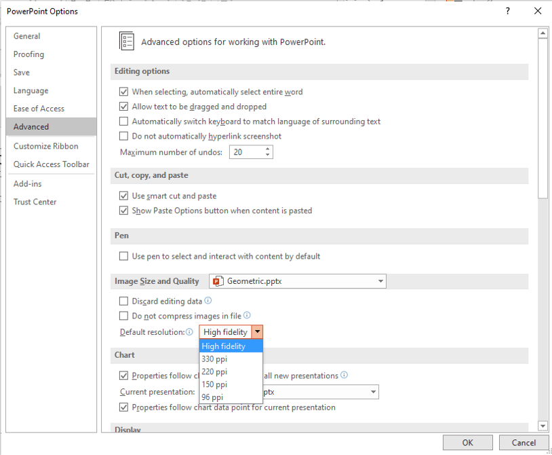Screen dimensions: 552x455
Task: Enable Do not automatically hyperlink screenshot
Action: (x=124, y=137)
